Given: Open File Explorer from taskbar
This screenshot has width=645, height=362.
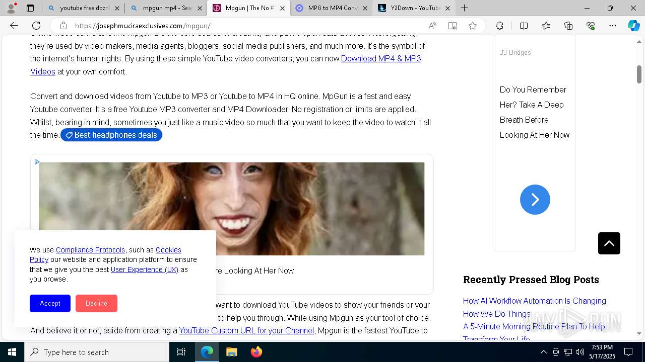Looking at the screenshot, I should (231, 352).
